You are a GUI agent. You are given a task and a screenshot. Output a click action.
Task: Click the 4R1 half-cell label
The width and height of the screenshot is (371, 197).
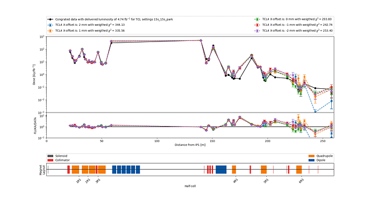[236, 181]
